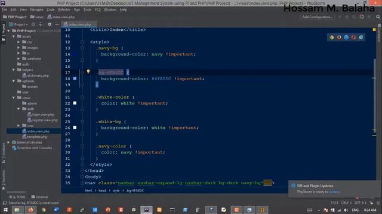The width and height of the screenshot is (382, 214).
Task: Open Project panel settings gear
Action: (x=50, y=24)
